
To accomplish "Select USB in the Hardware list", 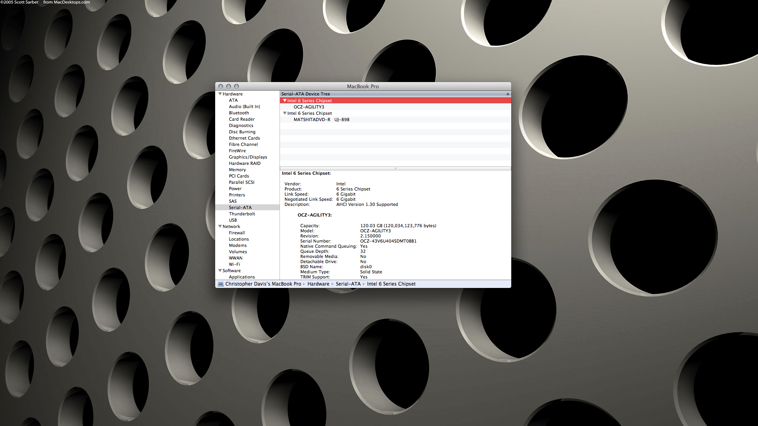I will tap(233, 220).
